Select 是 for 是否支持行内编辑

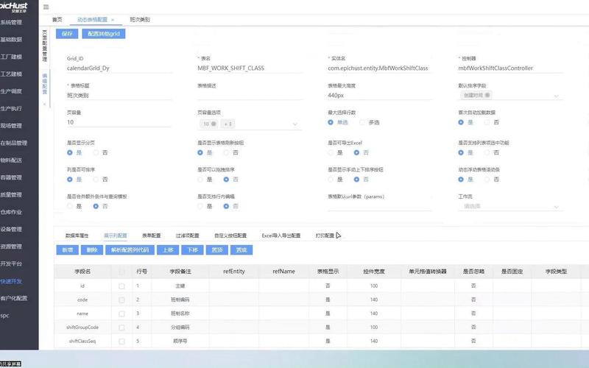pyautogui.click(x=200, y=206)
